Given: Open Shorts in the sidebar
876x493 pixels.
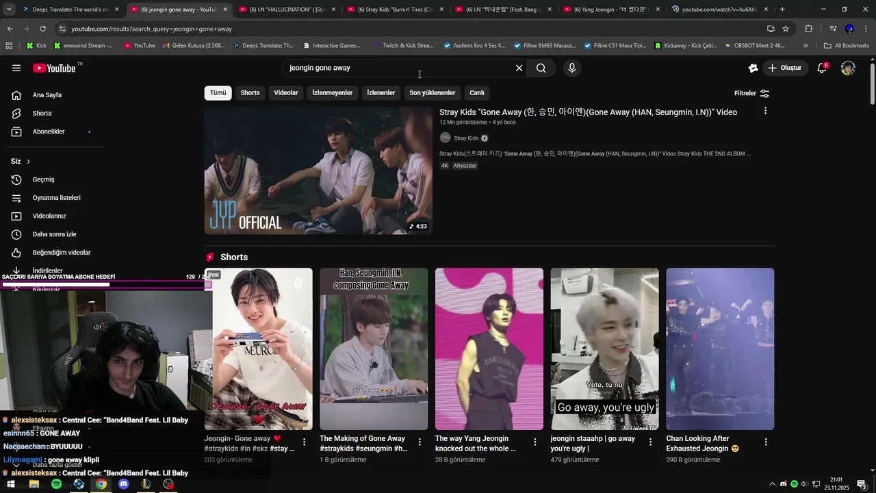Looking at the screenshot, I should click(42, 113).
